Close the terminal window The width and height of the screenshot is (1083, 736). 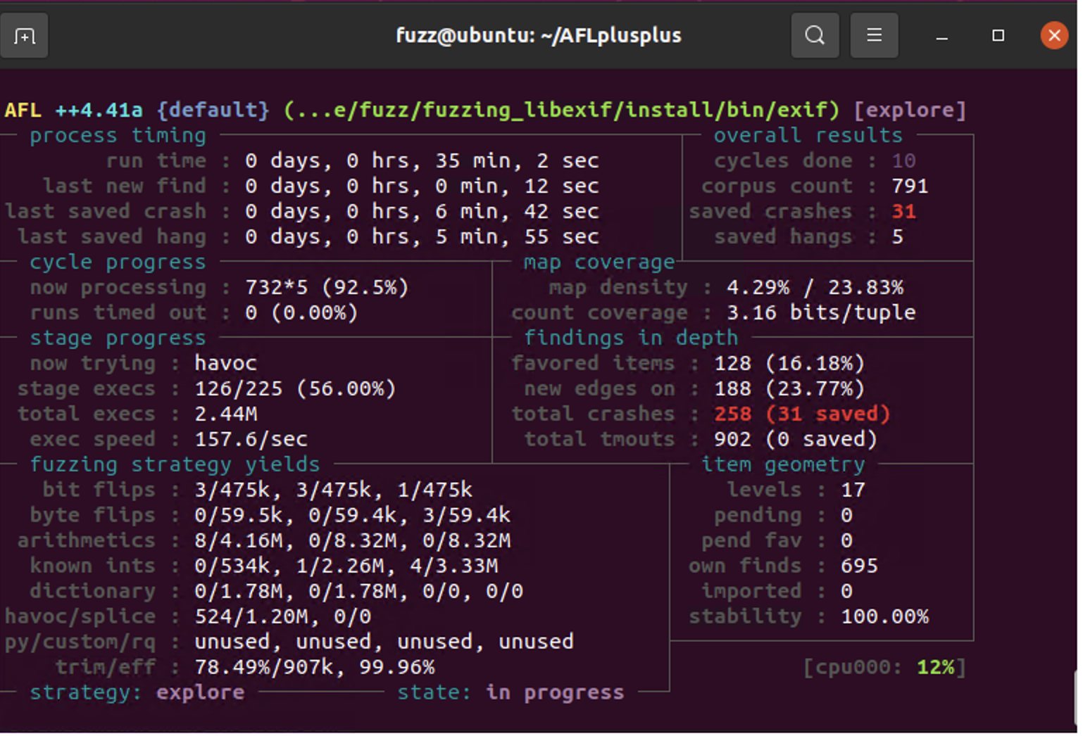(1054, 35)
